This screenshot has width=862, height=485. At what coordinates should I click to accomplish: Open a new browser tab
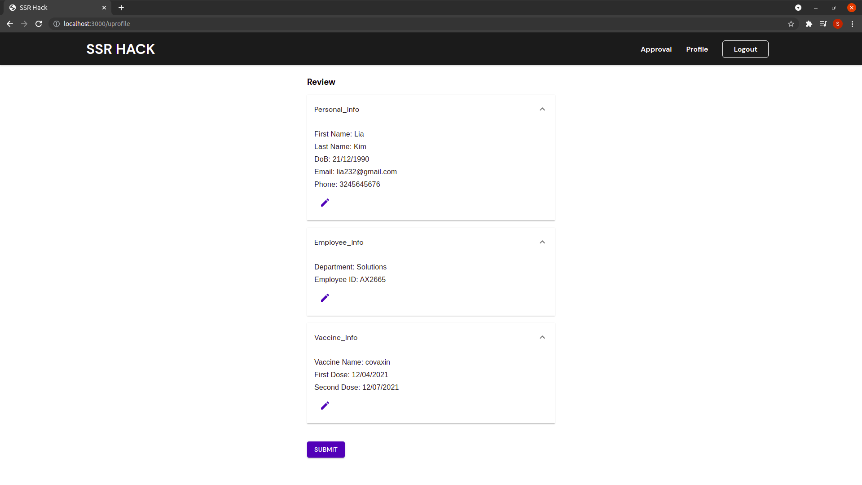point(121,8)
